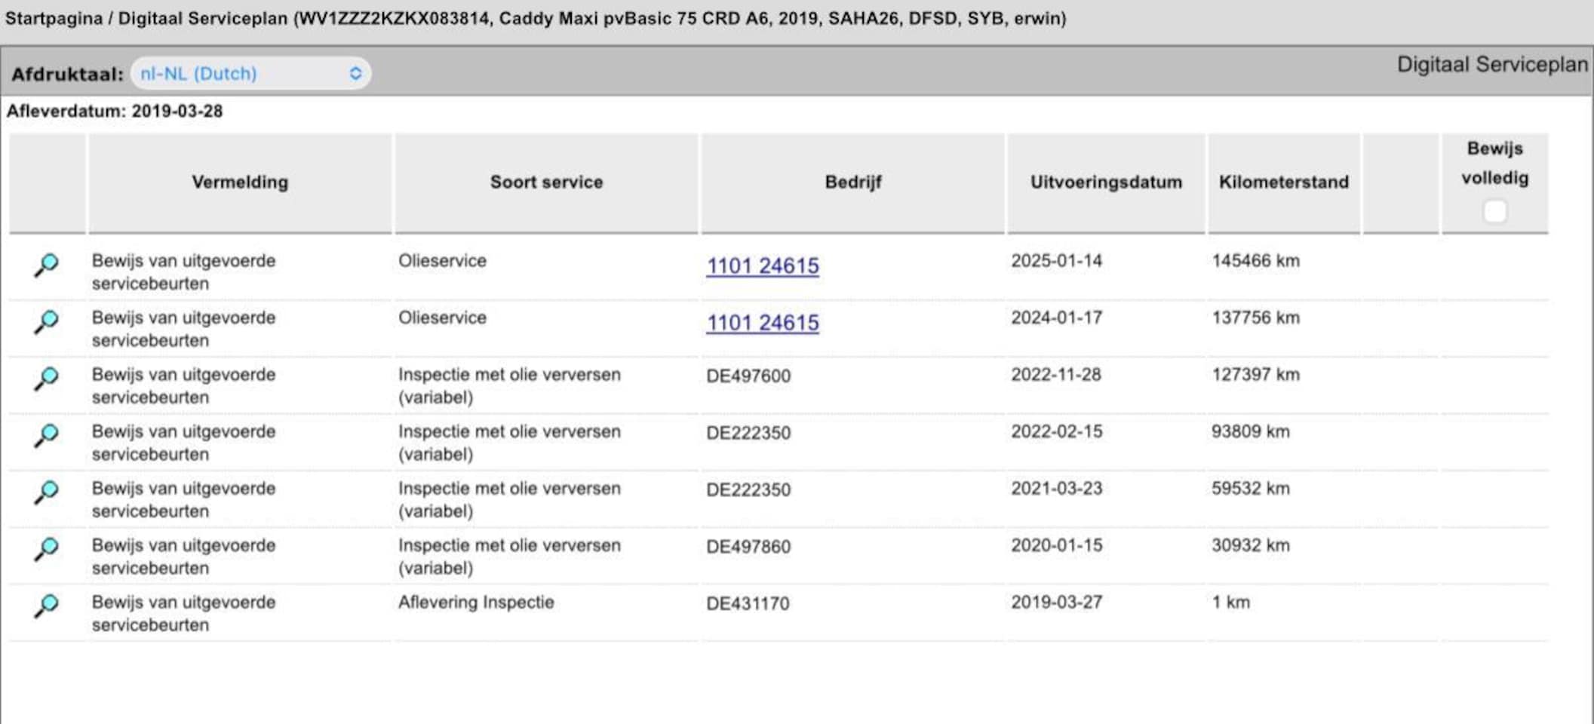Viewport: 1594px width, 724px height.
Task: Open the 1101 24615 link dated 2024-01-17
Action: (x=762, y=323)
